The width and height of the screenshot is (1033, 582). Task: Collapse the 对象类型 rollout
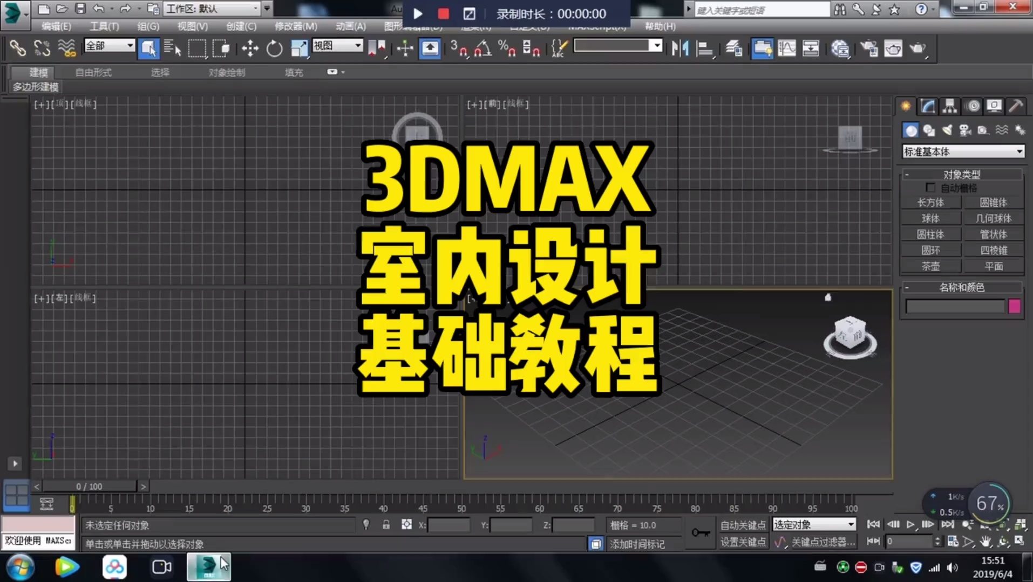[962, 174]
